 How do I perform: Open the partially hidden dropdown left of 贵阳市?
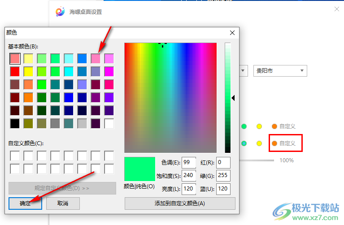point(243,71)
